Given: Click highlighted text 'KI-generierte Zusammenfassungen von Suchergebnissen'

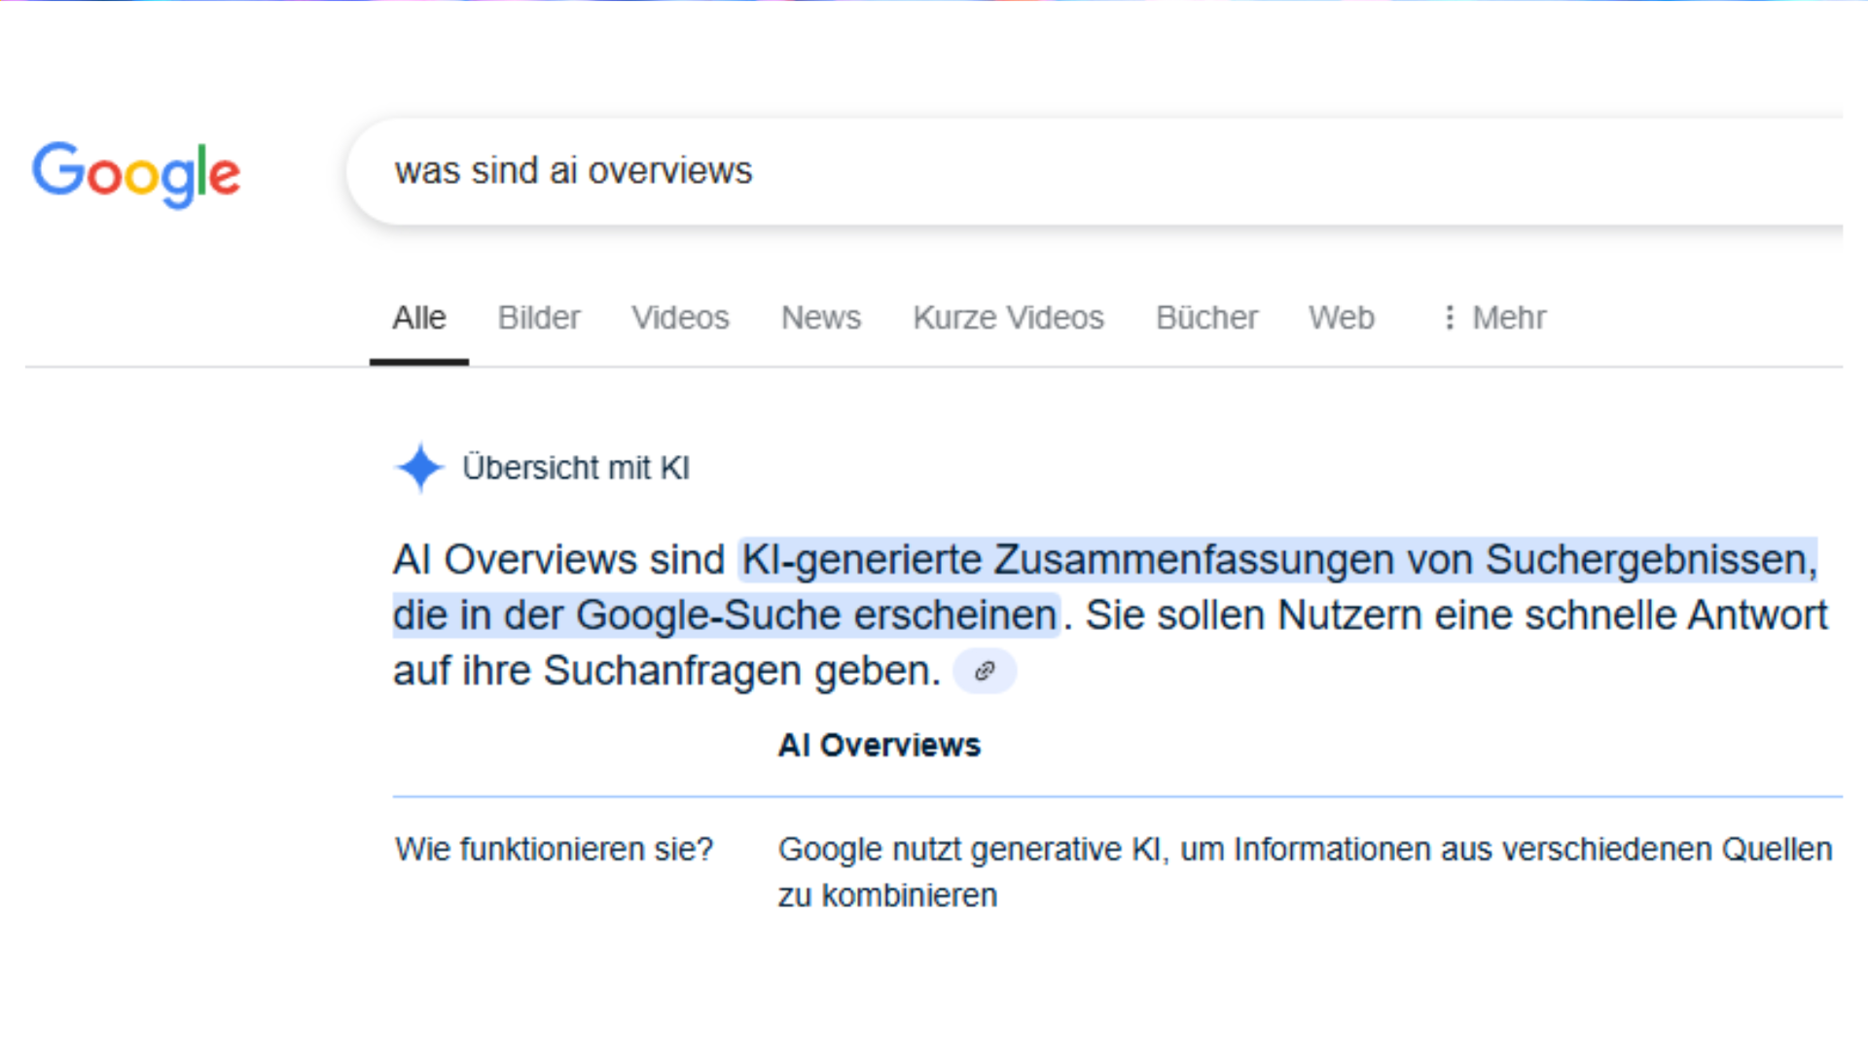Looking at the screenshot, I should pos(1279,560).
